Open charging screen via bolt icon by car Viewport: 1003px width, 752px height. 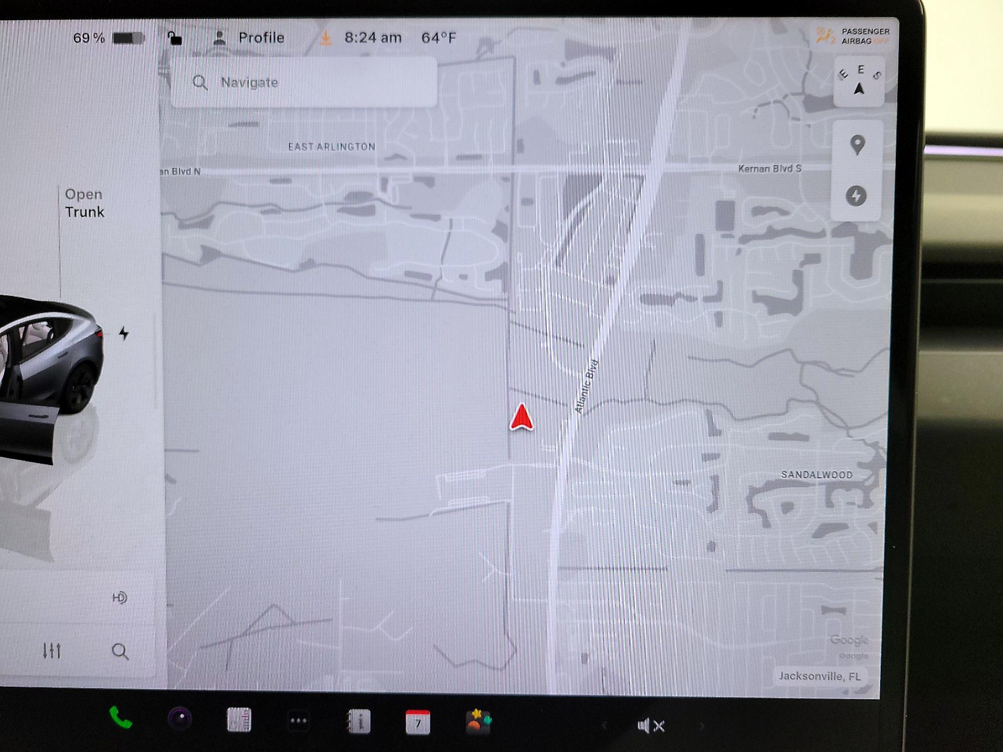[x=124, y=333]
